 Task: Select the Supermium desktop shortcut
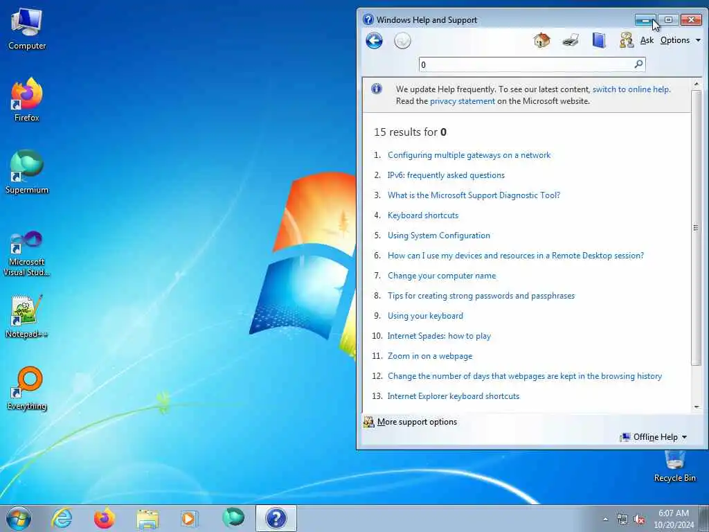[x=27, y=172]
